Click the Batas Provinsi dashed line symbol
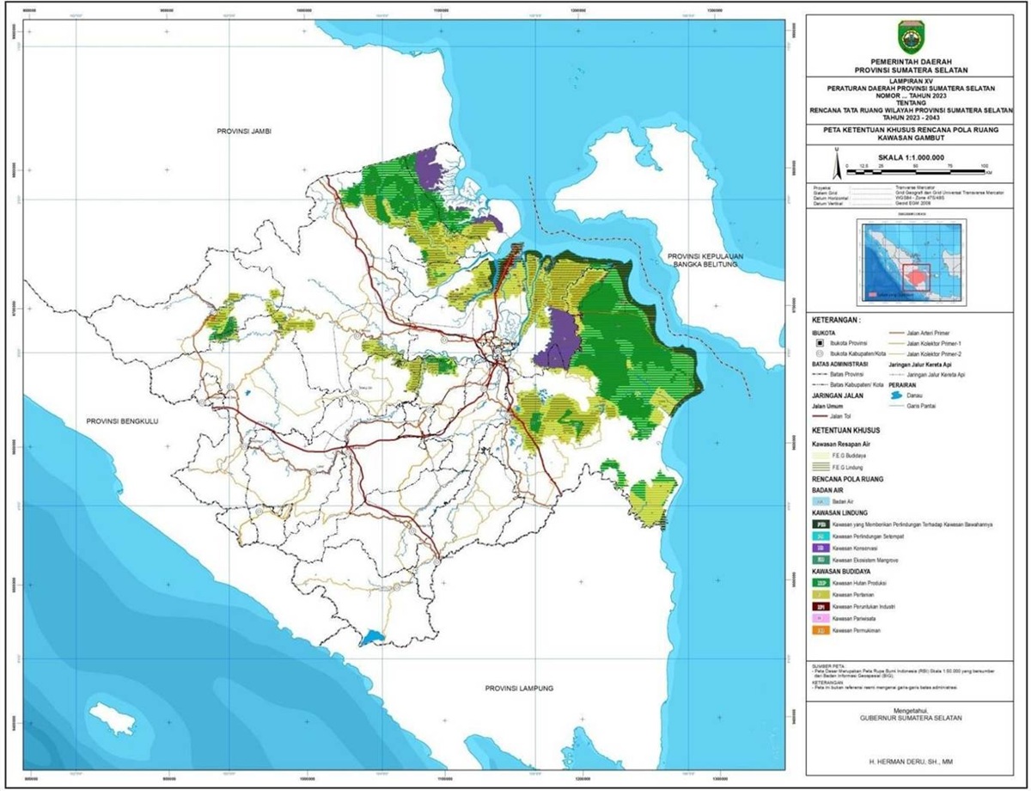This screenshot has height=791, width=1031. pos(821,375)
